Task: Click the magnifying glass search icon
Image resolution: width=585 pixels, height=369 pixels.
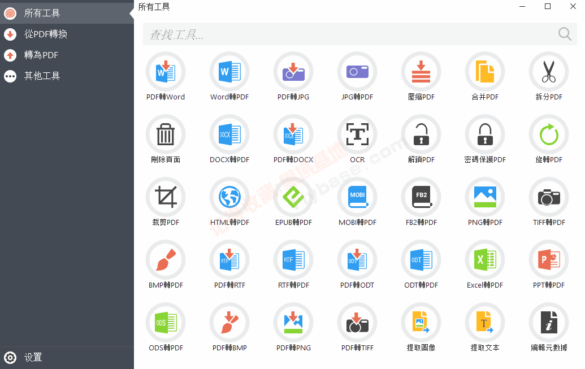Action: click(x=565, y=34)
